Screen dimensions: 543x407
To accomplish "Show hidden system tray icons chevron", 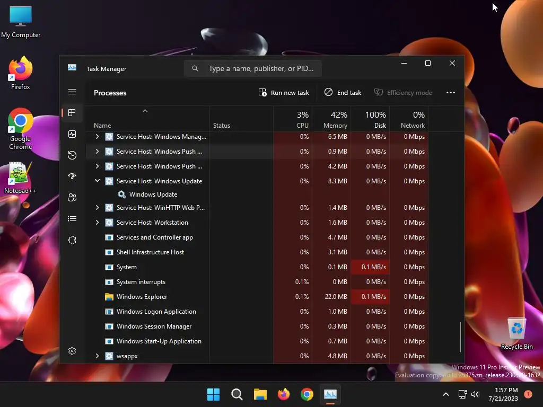I will (446, 394).
